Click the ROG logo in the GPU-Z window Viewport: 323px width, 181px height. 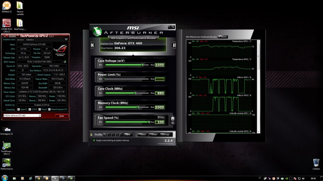[60, 50]
